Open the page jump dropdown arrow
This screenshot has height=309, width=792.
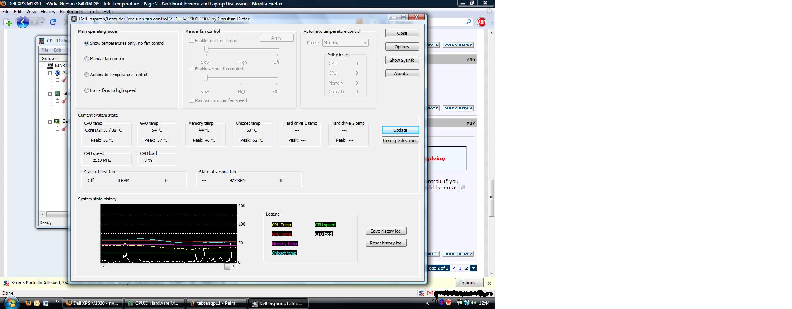473,268
